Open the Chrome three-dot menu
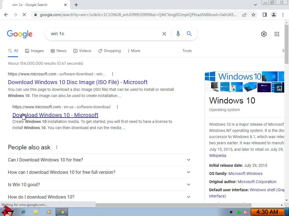 283,15
